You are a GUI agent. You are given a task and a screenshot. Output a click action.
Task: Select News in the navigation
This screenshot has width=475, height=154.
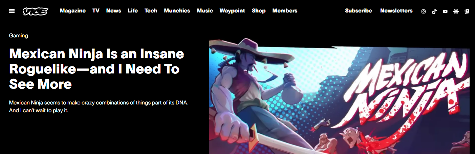pos(113,11)
